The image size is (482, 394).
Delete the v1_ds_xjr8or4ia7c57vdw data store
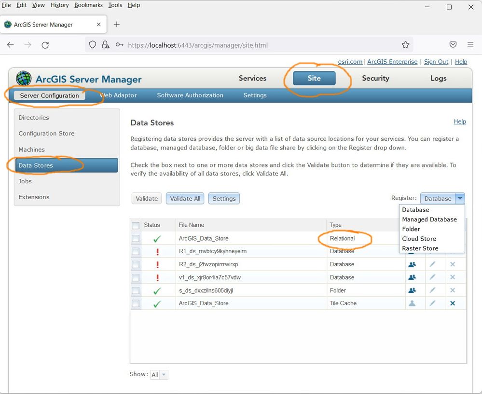point(453,277)
